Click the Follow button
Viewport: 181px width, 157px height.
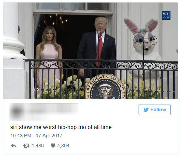pos(155,110)
